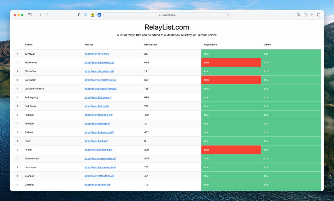Expand the Friendi row
Image resolution: width=334 pixels, height=201 pixels.
tap(17, 150)
